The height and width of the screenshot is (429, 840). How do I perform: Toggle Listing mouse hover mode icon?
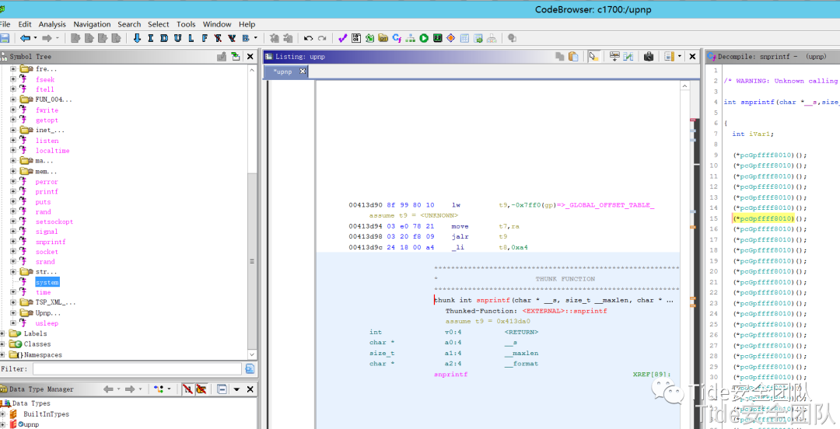tap(593, 56)
